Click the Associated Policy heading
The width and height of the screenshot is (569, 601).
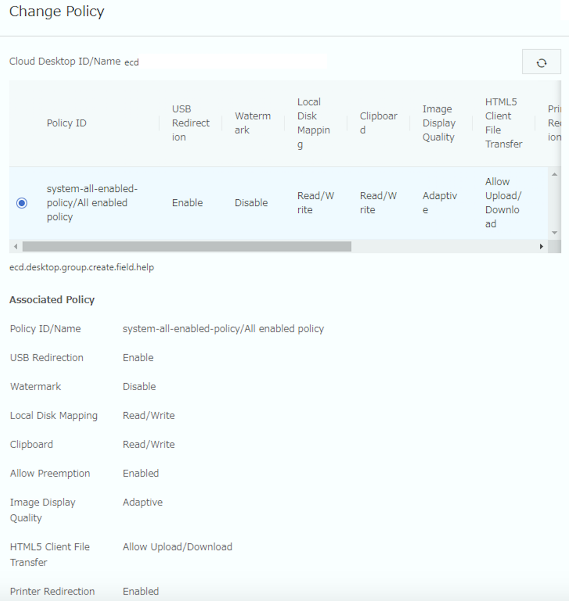[52, 299]
